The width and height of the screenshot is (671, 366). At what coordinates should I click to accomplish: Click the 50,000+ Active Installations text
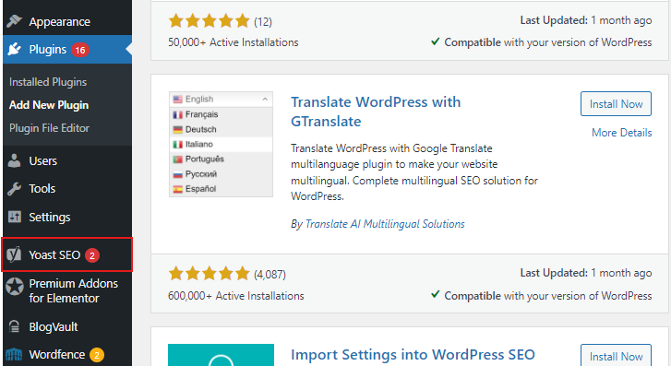tap(234, 42)
